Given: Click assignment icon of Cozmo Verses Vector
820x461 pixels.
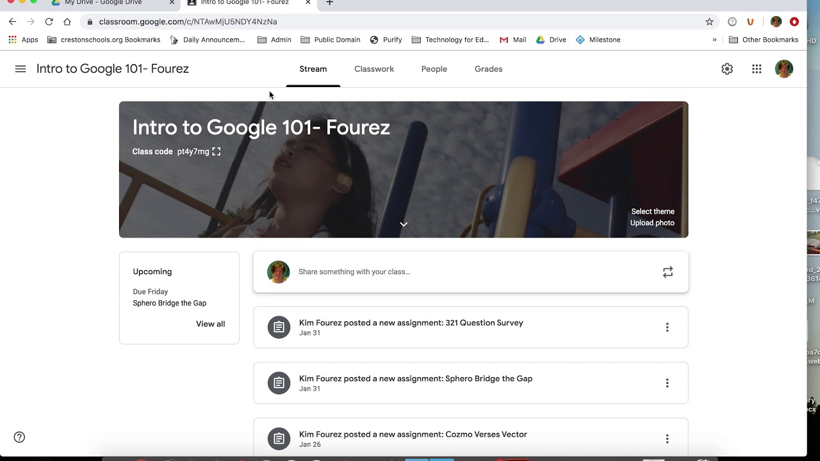Looking at the screenshot, I should click(279, 439).
